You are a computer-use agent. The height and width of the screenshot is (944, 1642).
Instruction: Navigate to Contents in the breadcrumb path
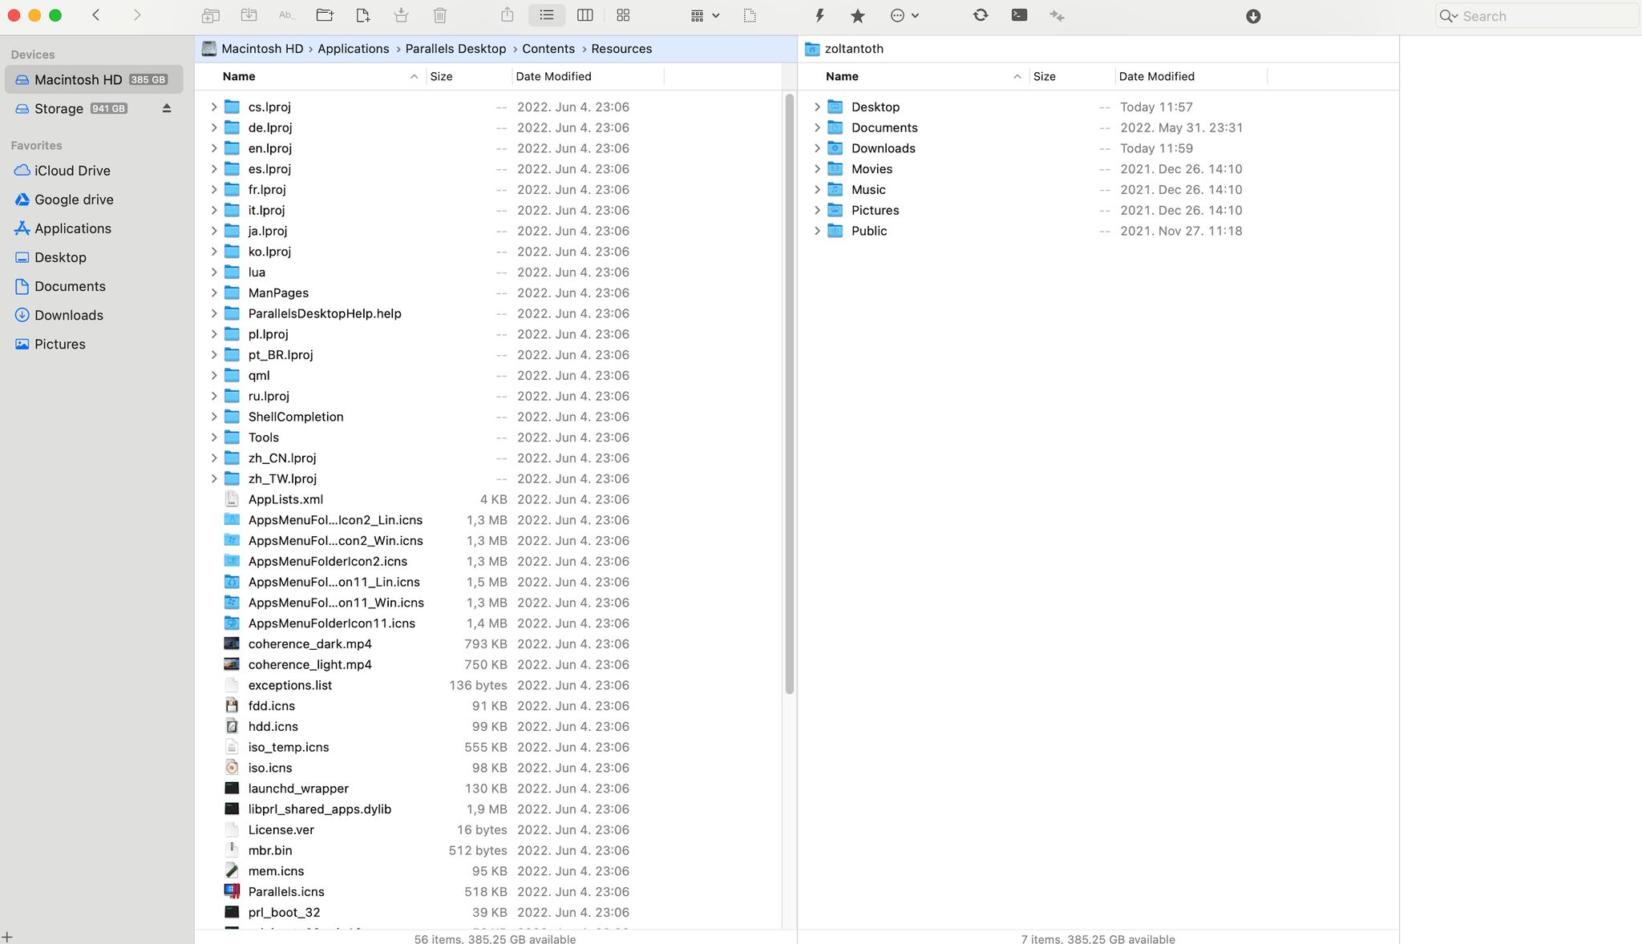548,49
